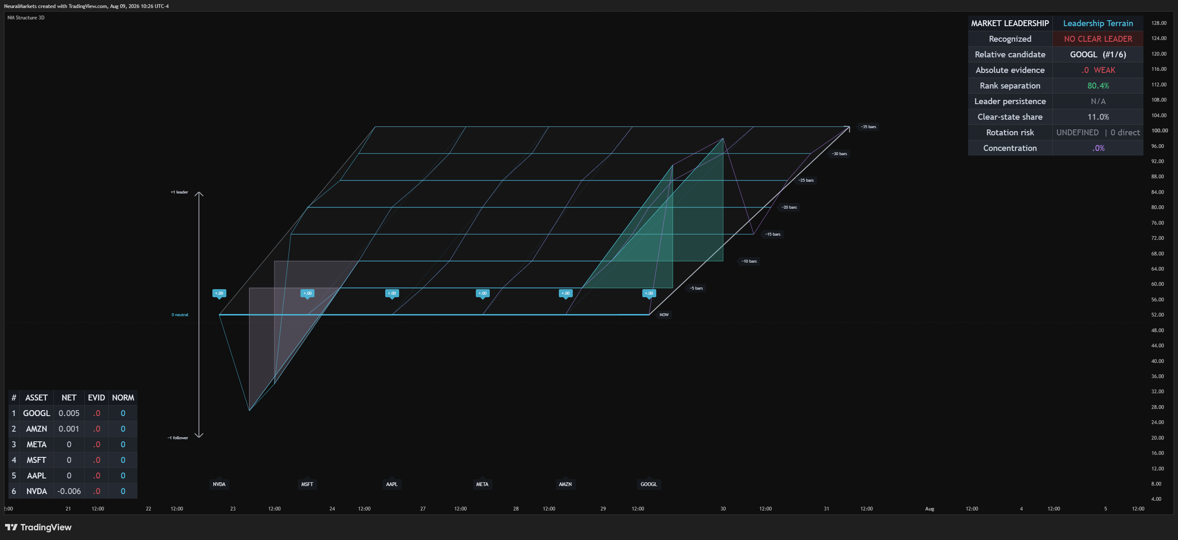Click the TradingView logo
The width and height of the screenshot is (1178, 540).
[x=38, y=527]
